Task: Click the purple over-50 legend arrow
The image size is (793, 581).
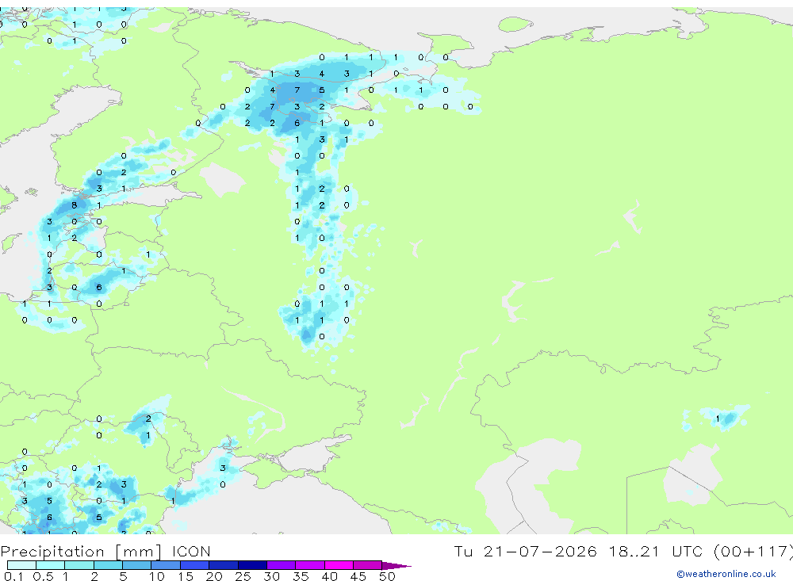Action: point(396,565)
